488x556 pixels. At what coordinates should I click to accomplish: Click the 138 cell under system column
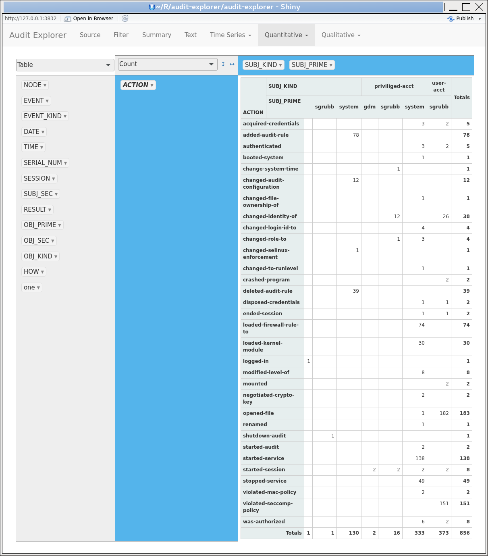point(414,458)
